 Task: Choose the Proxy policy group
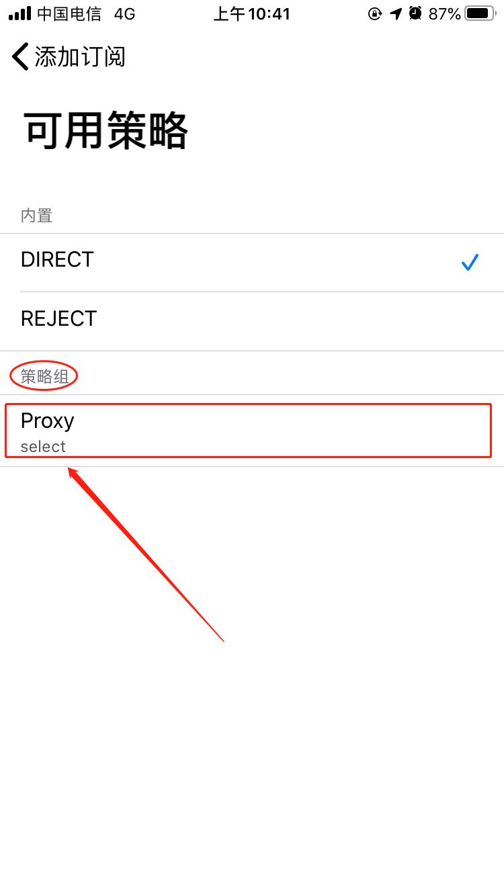(252, 431)
